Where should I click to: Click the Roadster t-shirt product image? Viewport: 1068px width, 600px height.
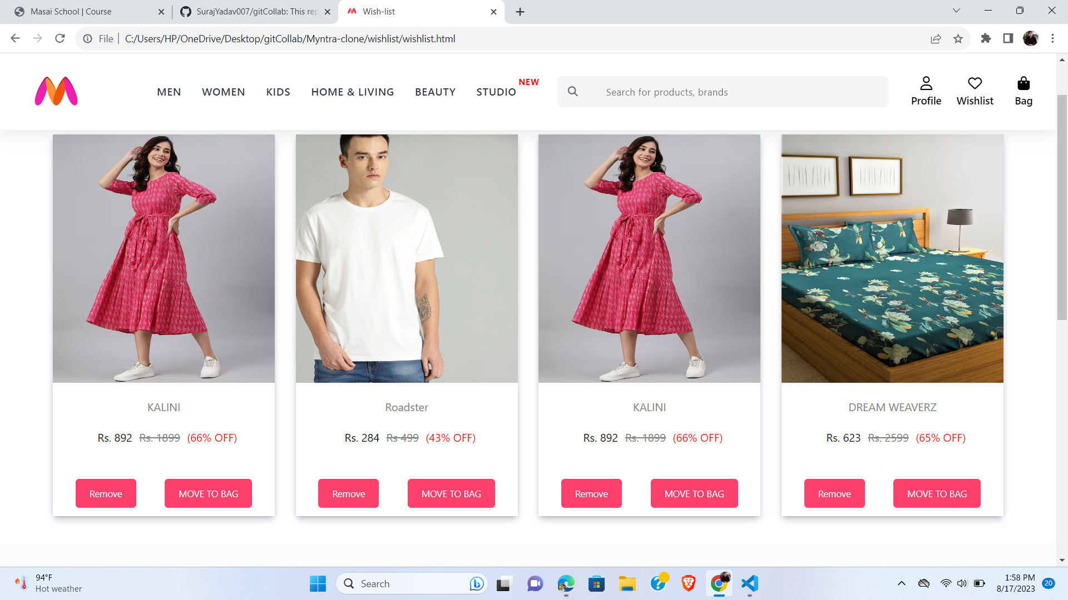point(406,258)
